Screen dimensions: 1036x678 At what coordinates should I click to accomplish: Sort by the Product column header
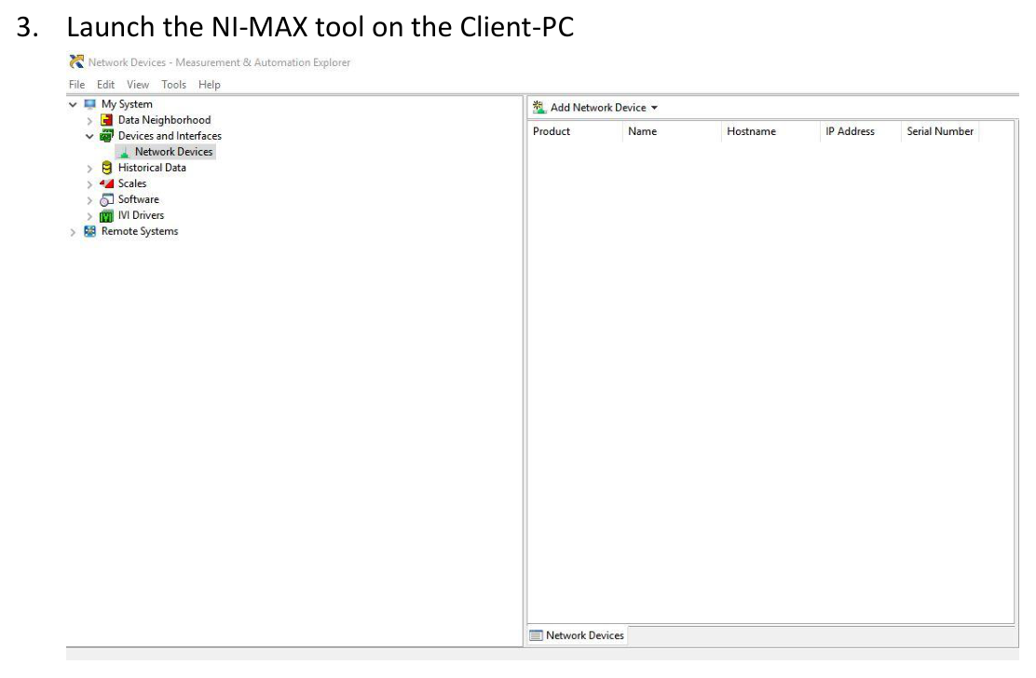[575, 131]
